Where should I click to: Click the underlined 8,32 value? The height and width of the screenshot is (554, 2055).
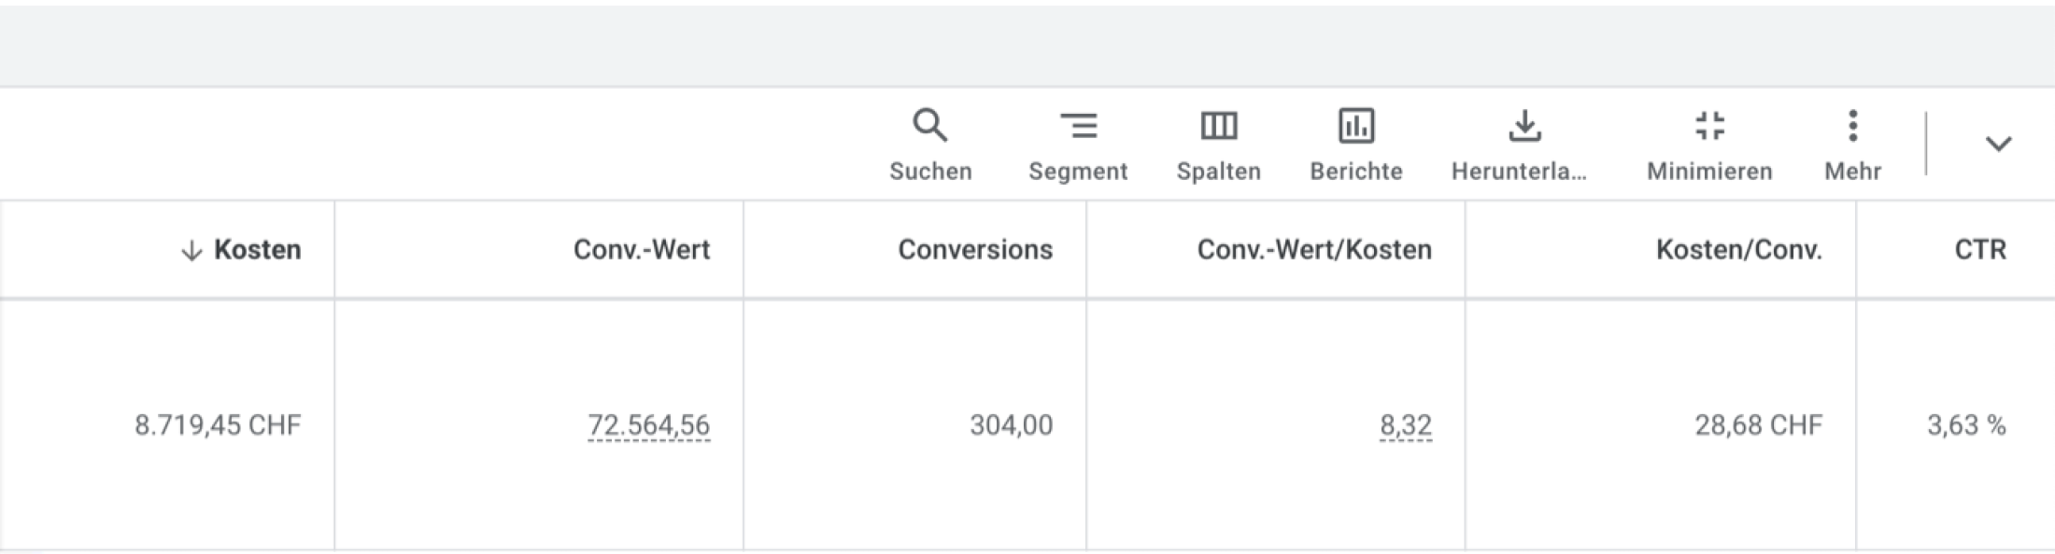1405,425
